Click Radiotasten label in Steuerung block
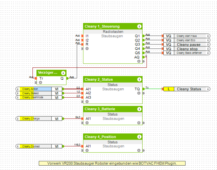Image resolution: width=217 pixels, height=170 pixels. [113, 32]
